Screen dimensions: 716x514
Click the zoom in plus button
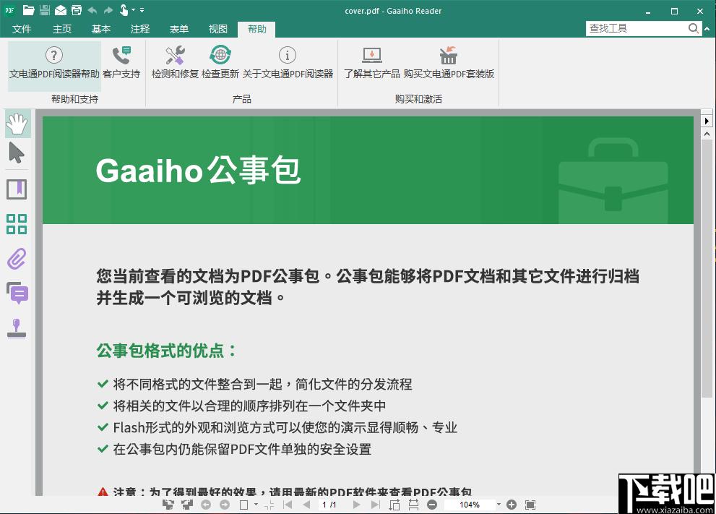pos(512,505)
